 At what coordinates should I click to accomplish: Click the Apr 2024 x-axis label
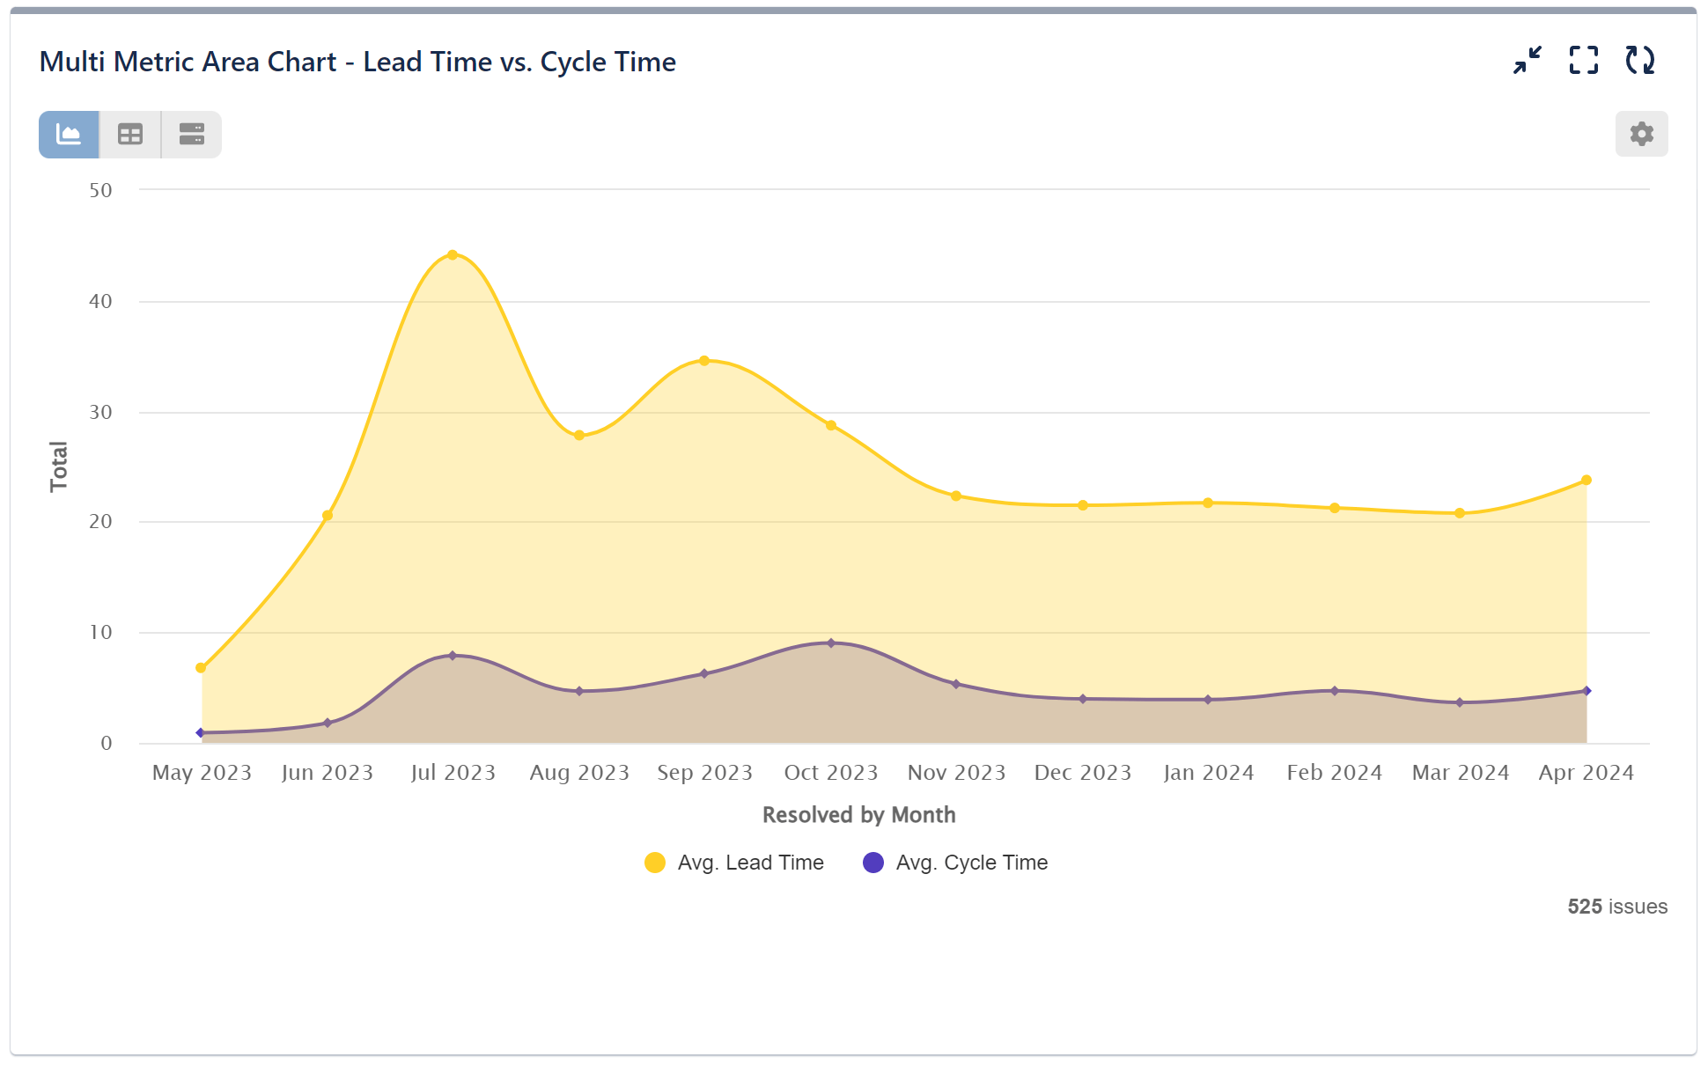click(x=1587, y=772)
